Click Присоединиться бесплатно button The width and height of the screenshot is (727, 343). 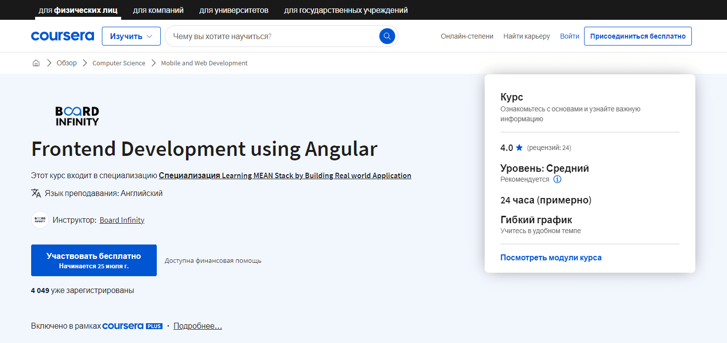(x=637, y=36)
